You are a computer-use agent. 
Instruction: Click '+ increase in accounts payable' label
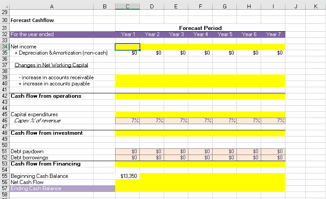tap(54, 84)
